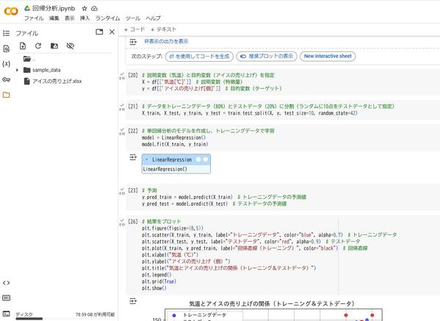Screen dimensions: 440x321
Task: Open the command palette icon
Action: coord(6,297)
